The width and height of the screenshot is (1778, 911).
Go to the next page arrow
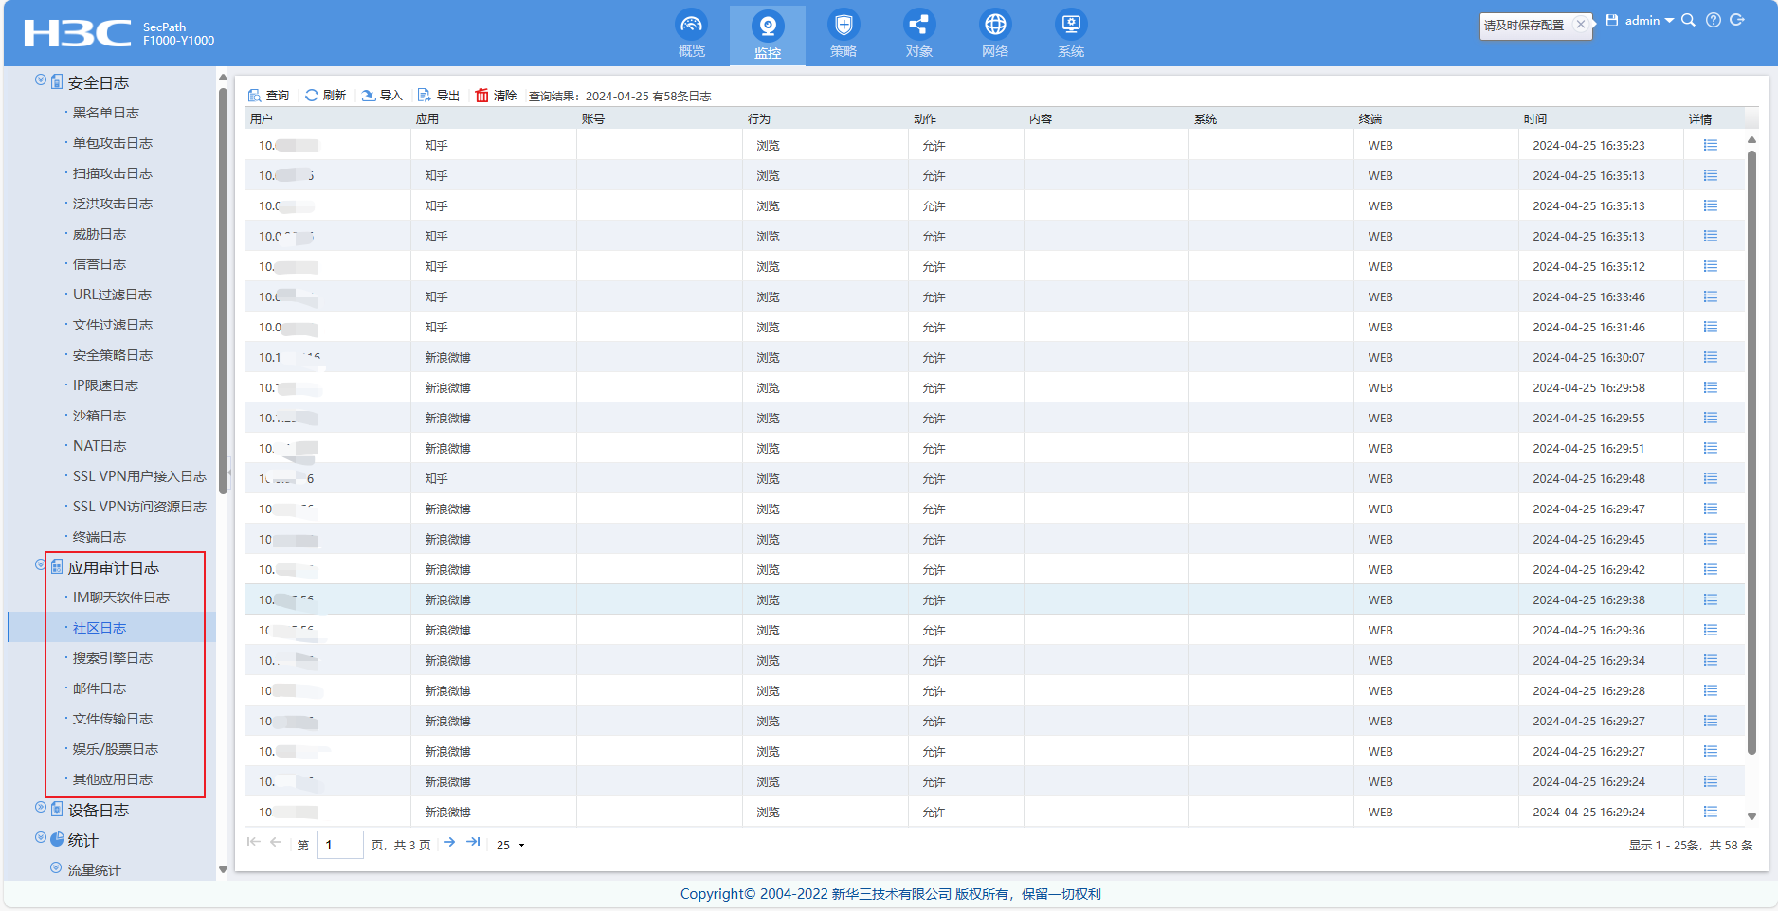pyautogui.click(x=449, y=842)
